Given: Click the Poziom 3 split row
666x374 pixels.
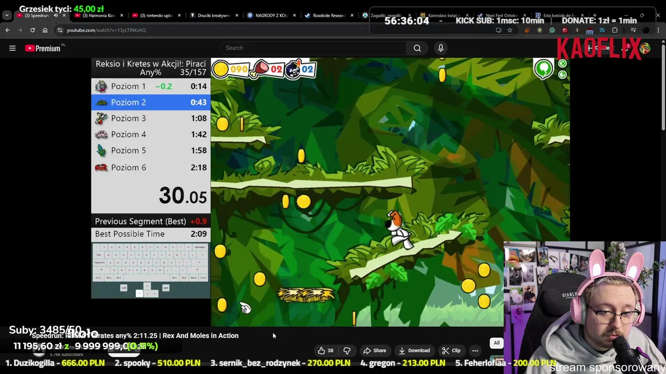Looking at the screenshot, I should coord(151,118).
